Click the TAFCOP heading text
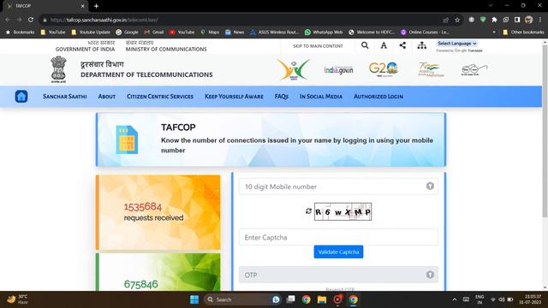The width and height of the screenshot is (548, 308). [x=178, y=127]
